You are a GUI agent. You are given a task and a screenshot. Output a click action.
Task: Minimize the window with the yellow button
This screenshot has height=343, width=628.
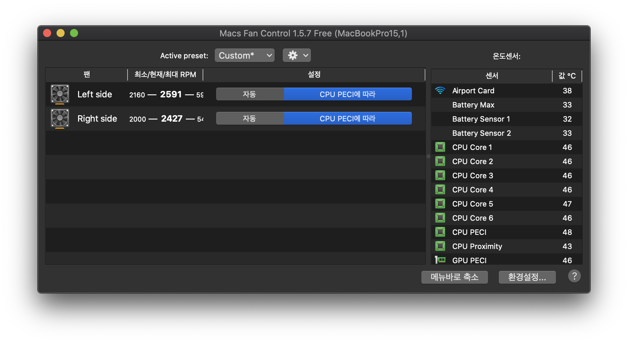[61, 33]
